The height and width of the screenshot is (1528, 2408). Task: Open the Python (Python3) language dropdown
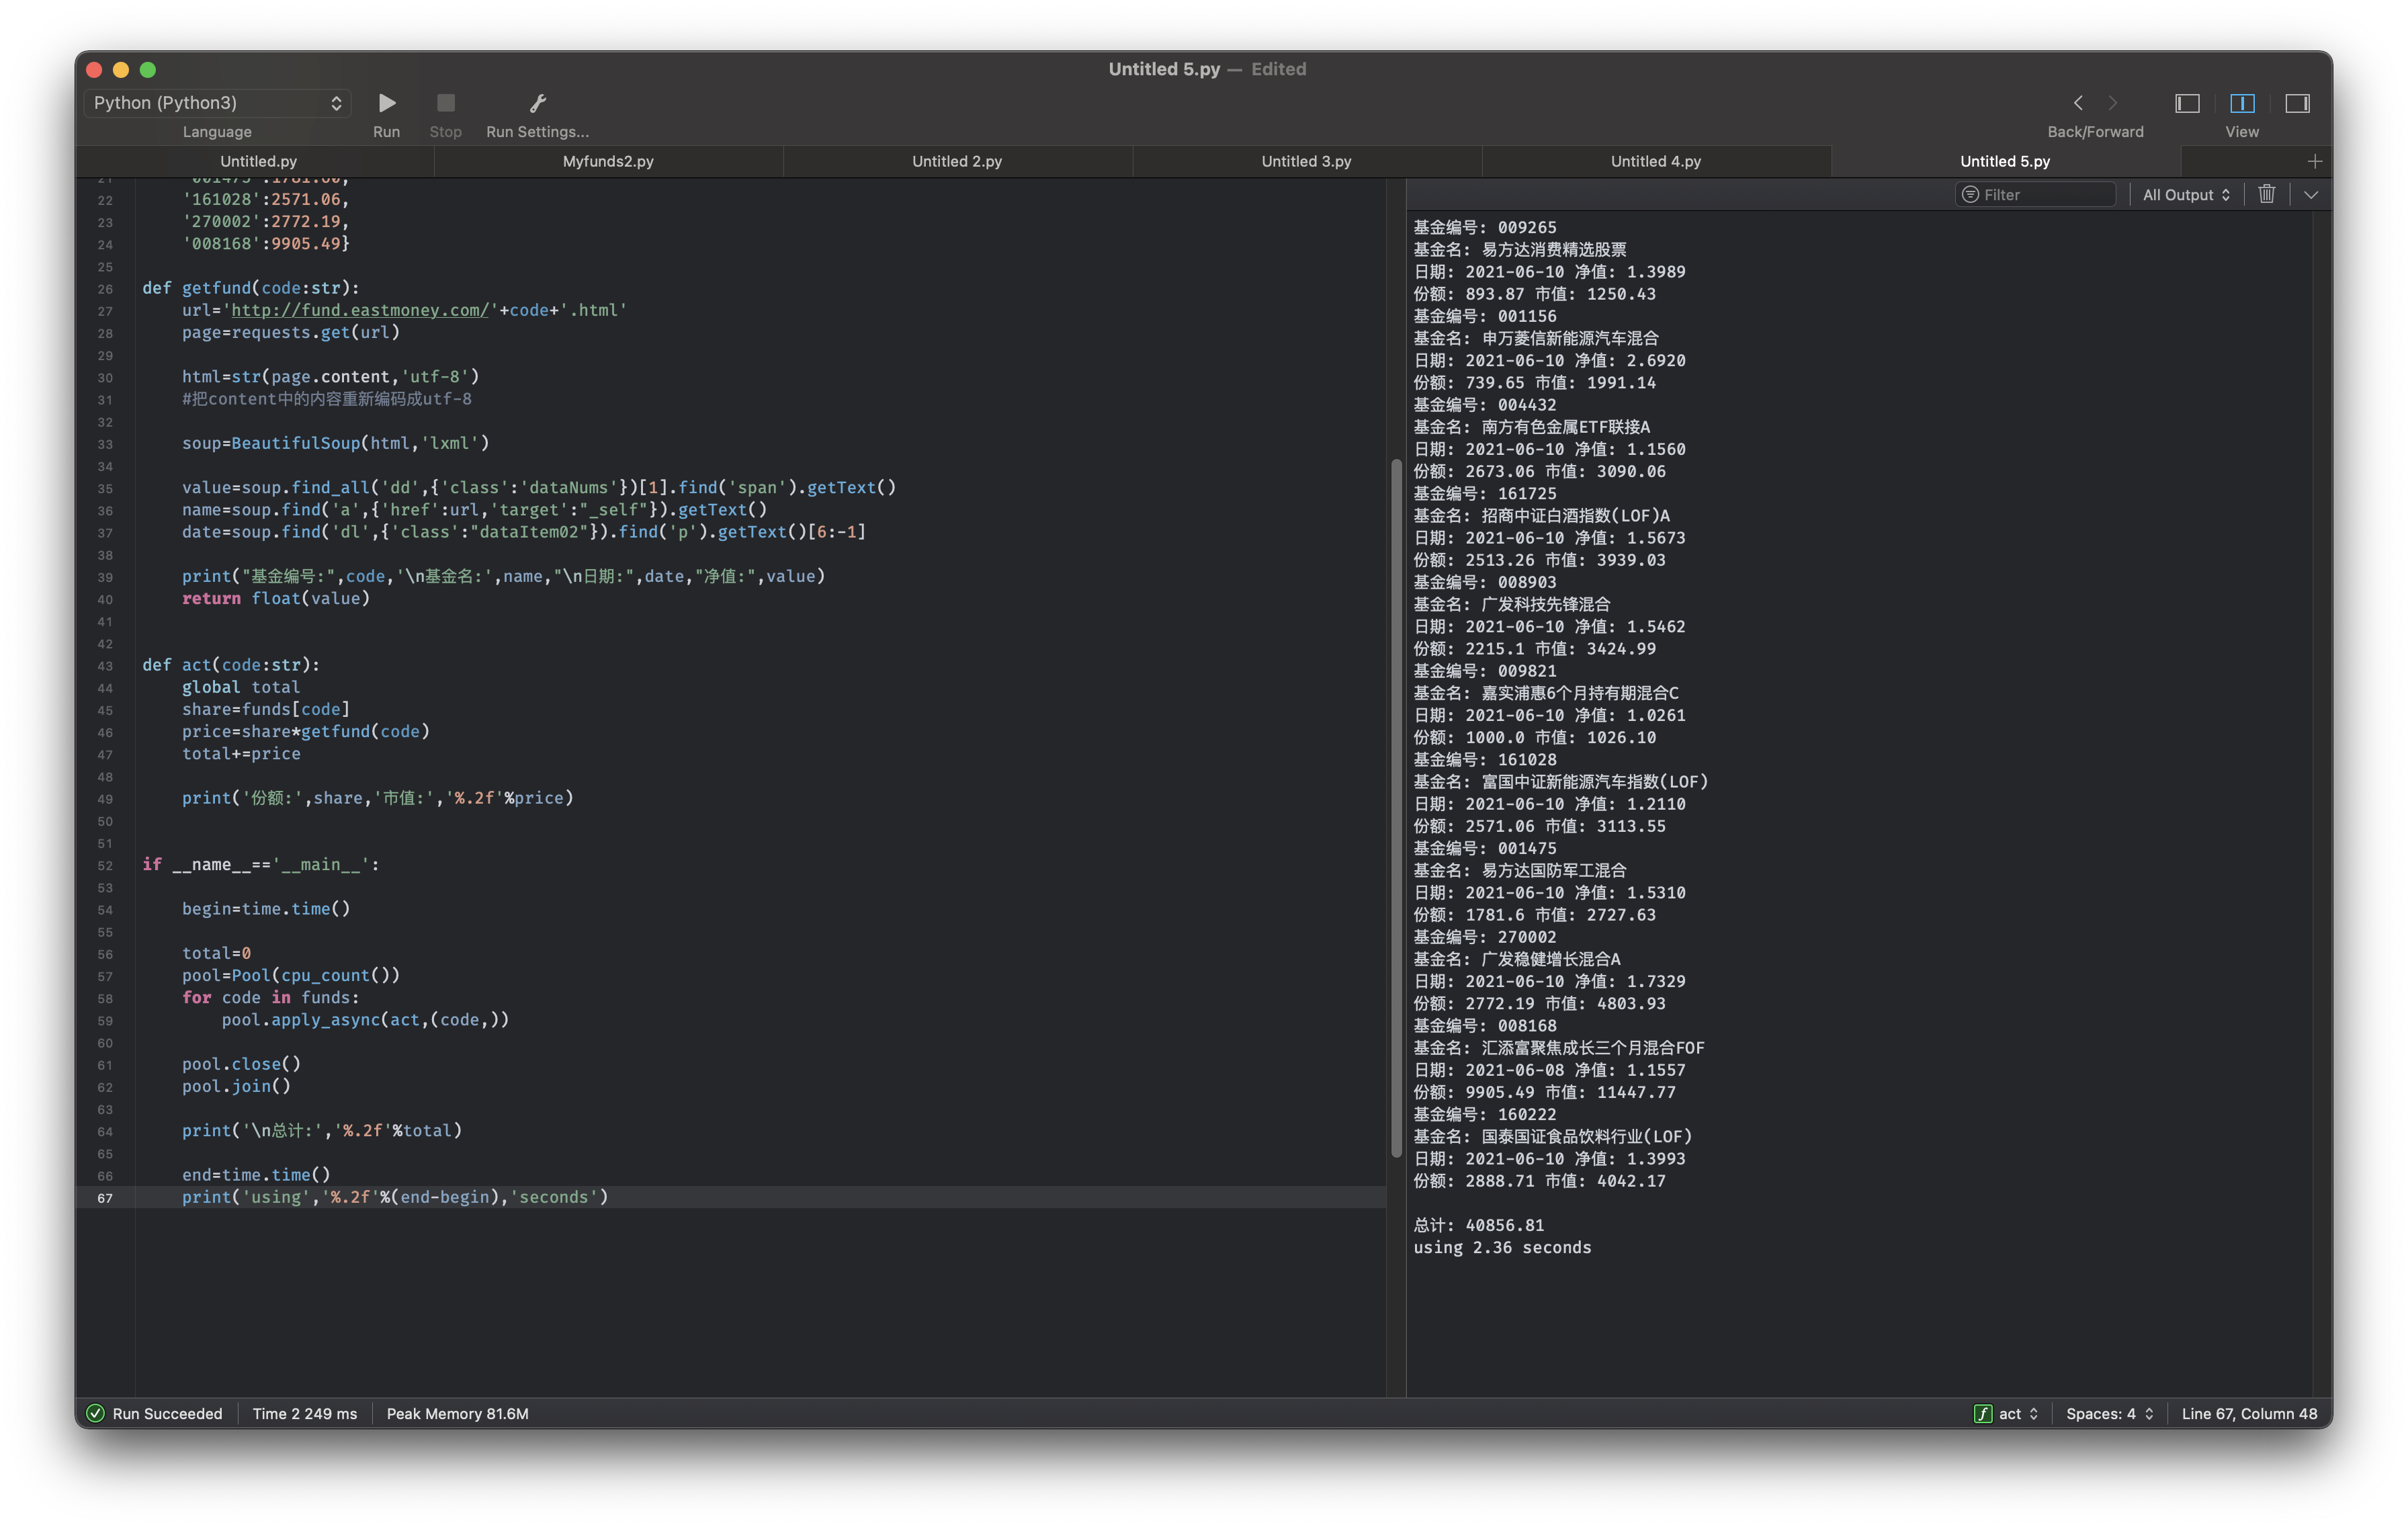[x=217, y=103]
